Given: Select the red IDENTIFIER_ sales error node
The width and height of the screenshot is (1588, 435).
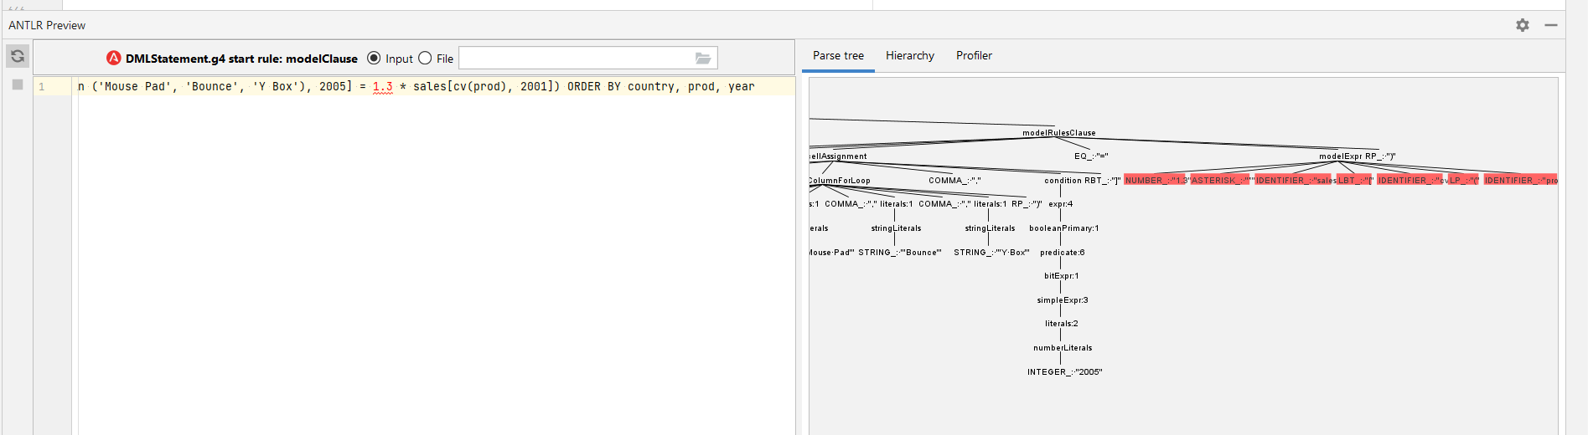Looking at the screenshot, I should pyautogui.click(x=1293, y=180).
